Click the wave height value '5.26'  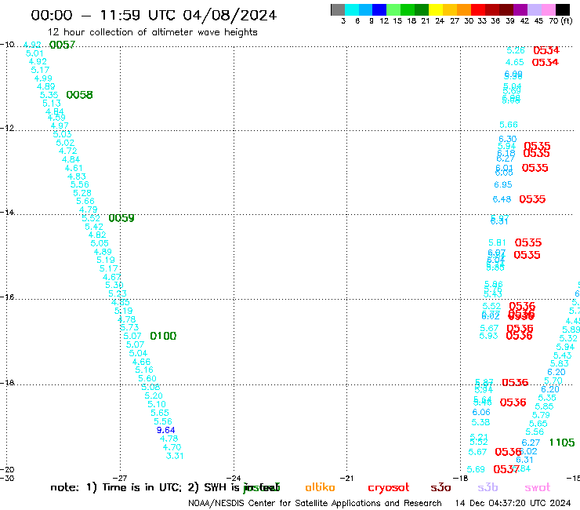pyautogui.click(x=516, y=50)
